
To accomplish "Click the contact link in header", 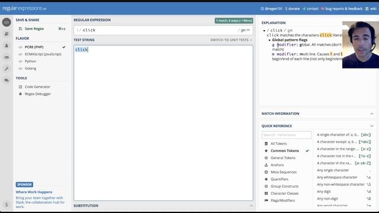I will pos(310,9).
